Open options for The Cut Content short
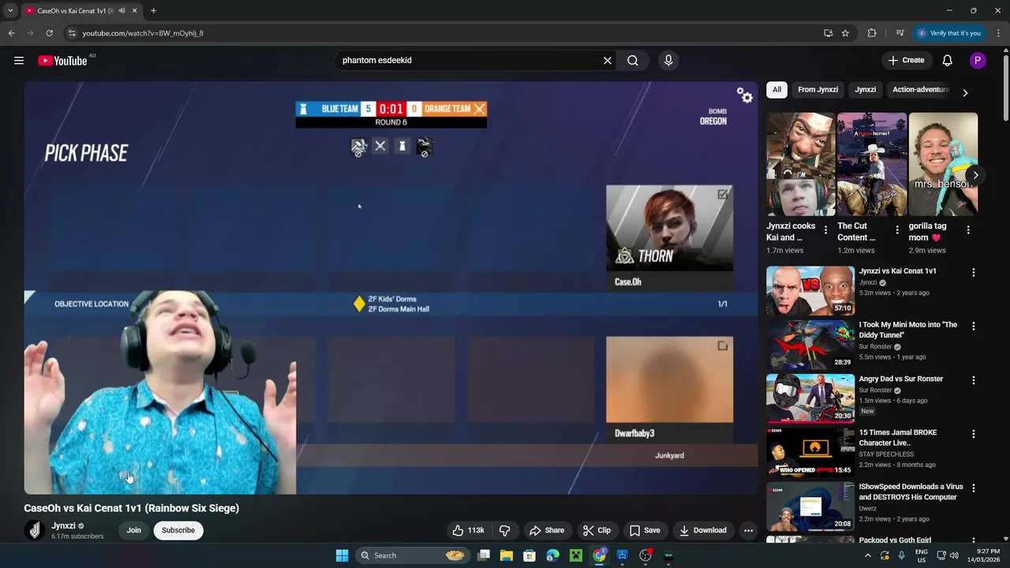This screenshot has width=1010, height=568. (x=896, y=230)
